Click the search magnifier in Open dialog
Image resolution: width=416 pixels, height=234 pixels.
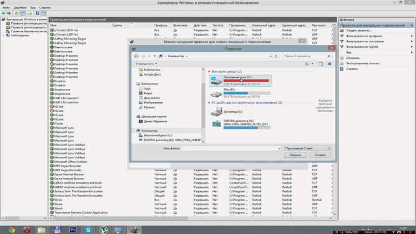[x=329, y=56]
